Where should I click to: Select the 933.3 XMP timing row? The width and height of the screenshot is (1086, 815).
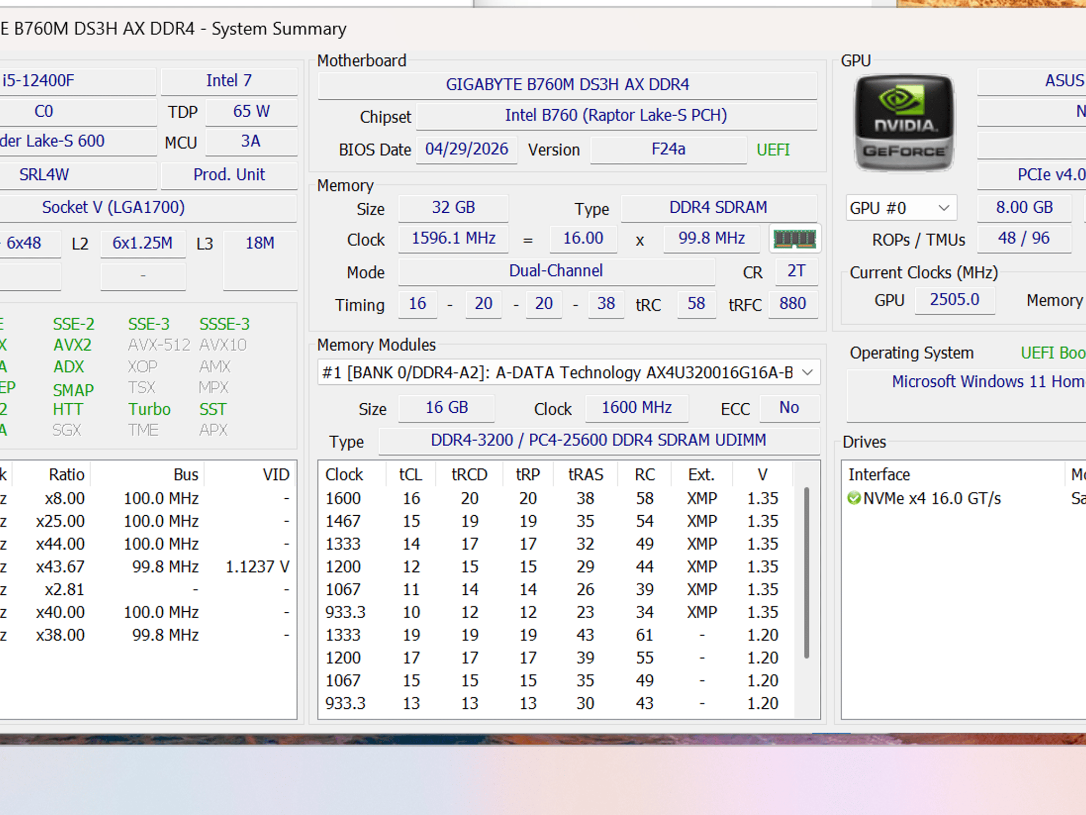click(x=556, y=612)
